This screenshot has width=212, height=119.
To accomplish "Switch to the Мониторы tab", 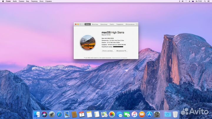I will click(x=95, y=24).
